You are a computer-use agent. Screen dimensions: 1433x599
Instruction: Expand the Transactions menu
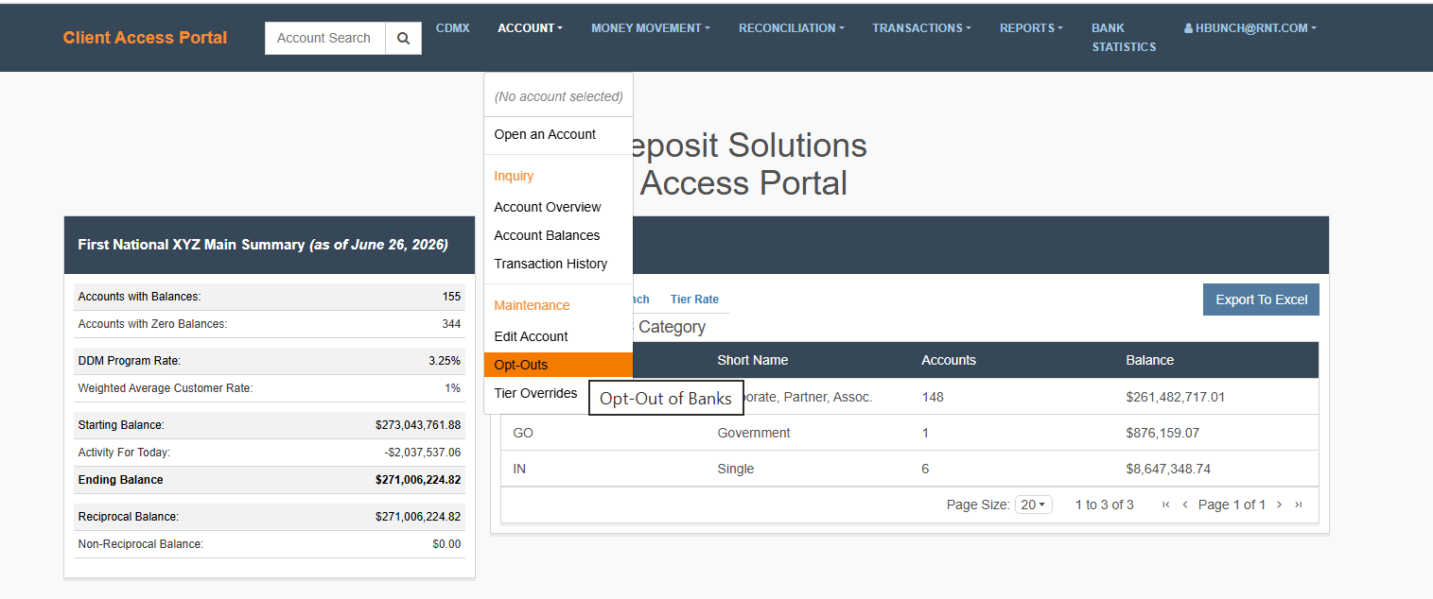coord(921,28)
